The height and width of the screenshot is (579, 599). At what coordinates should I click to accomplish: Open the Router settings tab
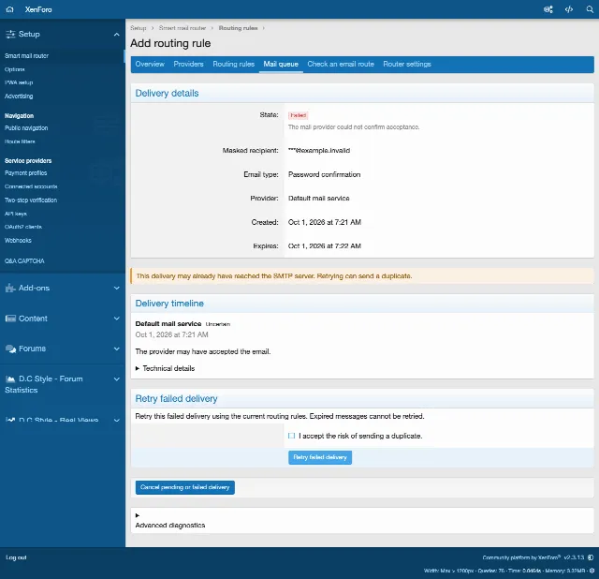coord(407,65)
